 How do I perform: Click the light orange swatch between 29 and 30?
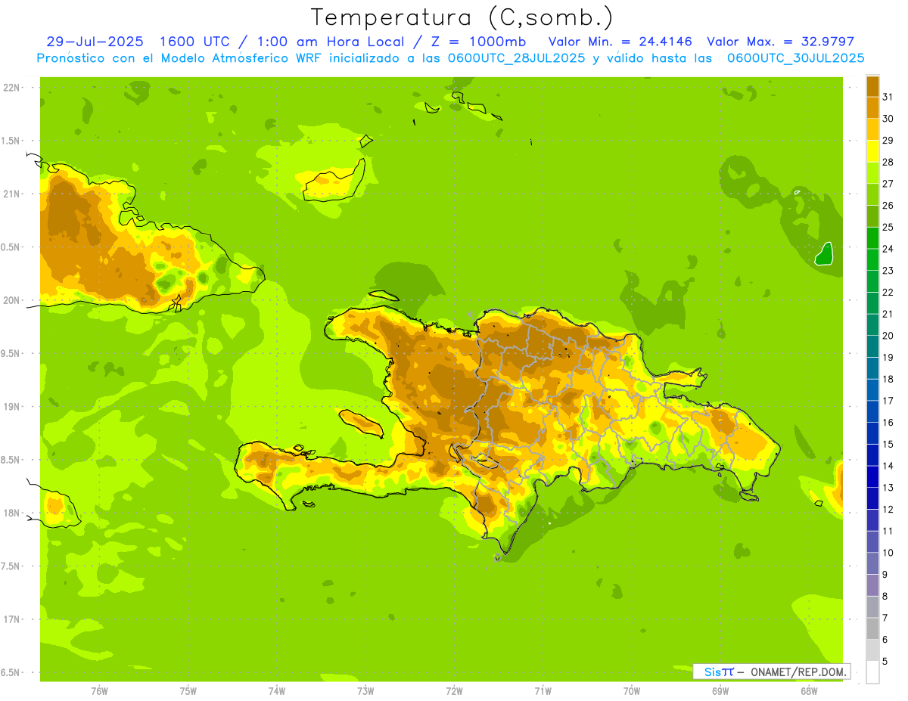pos(872,129)
